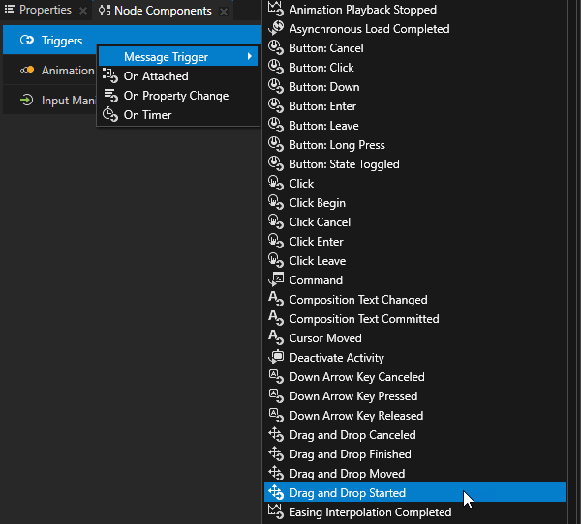Select the Animation section row
The width and height of the screenshot is (581, 524).
click(49, 70)
